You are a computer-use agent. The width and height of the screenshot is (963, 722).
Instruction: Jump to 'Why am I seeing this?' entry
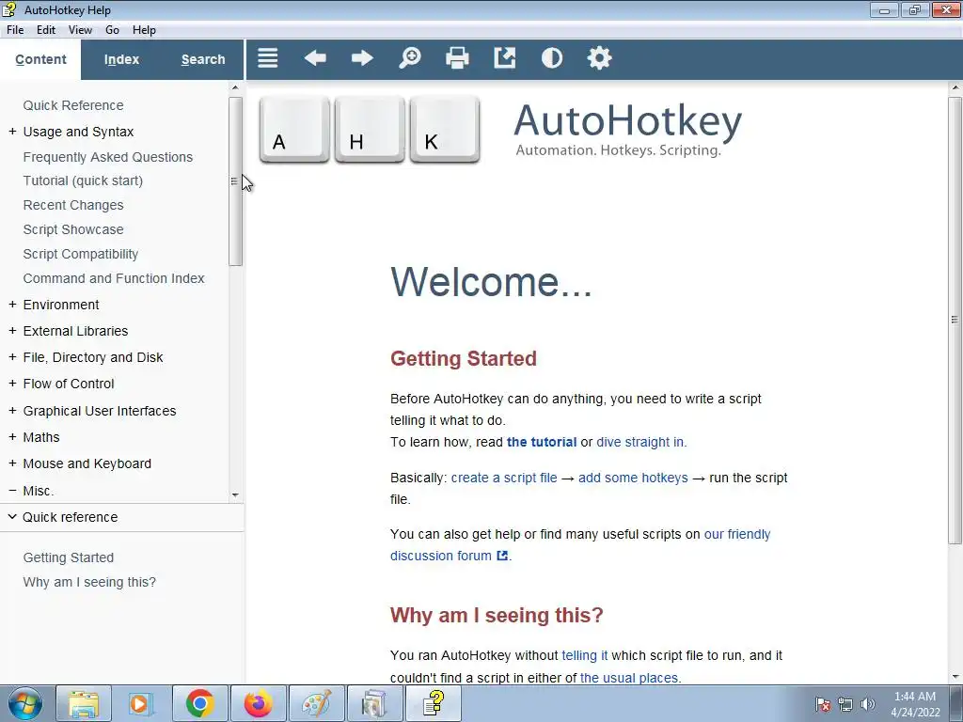pos(89,582)
